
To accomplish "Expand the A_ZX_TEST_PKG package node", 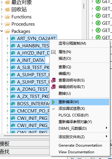I will pos(8,97).
